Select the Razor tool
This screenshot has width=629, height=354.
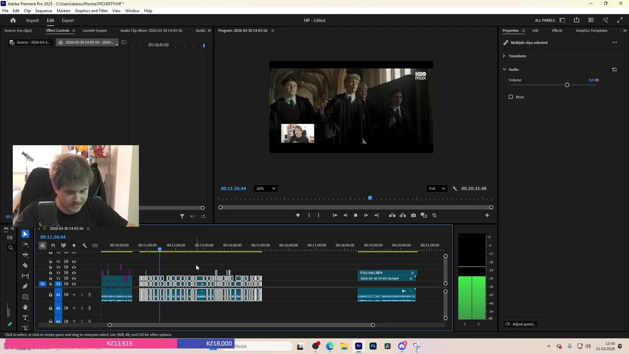[x=25, y=265]
